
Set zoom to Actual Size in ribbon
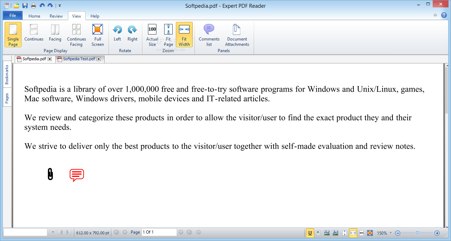152,35
